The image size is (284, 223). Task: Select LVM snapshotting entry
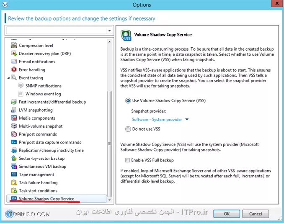(36, 110)
